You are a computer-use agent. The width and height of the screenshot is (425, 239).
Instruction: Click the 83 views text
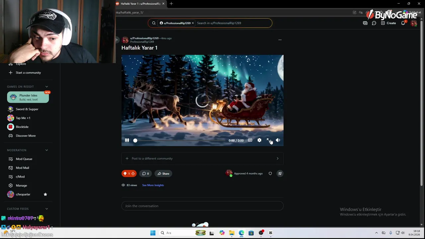tap(132, 185)
